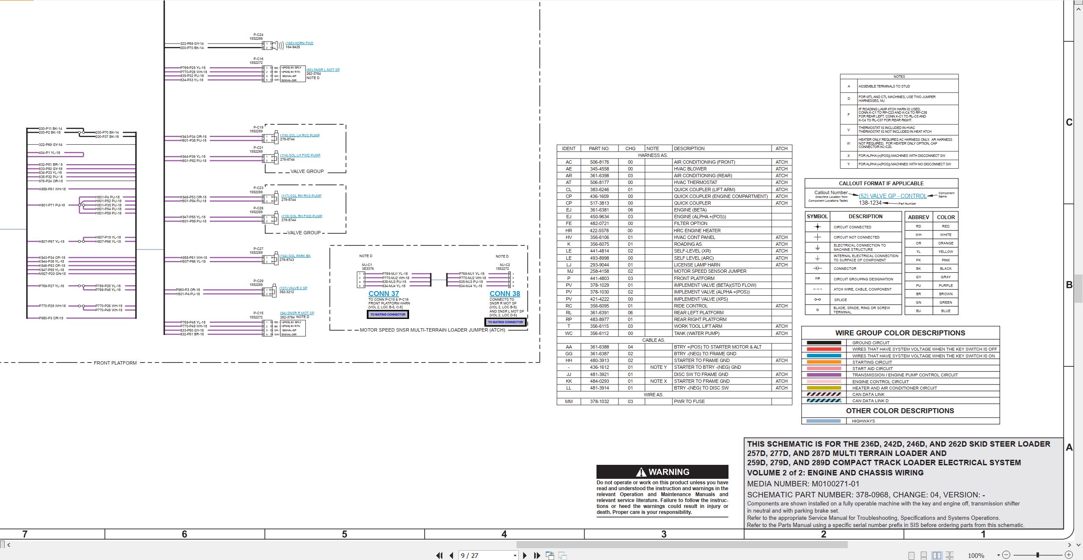Viewport: 1083px width, 560px height.
Task: Select the facing pages view
Action: pyautogui.click(x=937, y=555)
